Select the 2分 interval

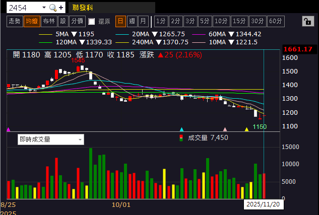175,21
